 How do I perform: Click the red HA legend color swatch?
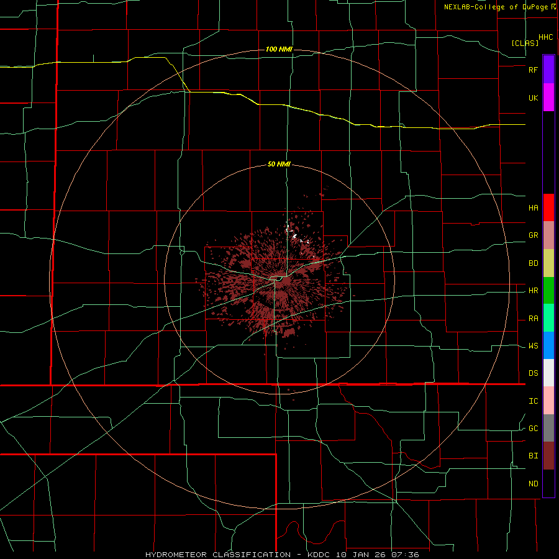[x=548, y=207]
